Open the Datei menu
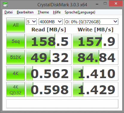Viewport: 124px width, 113px height. (8, 12)
